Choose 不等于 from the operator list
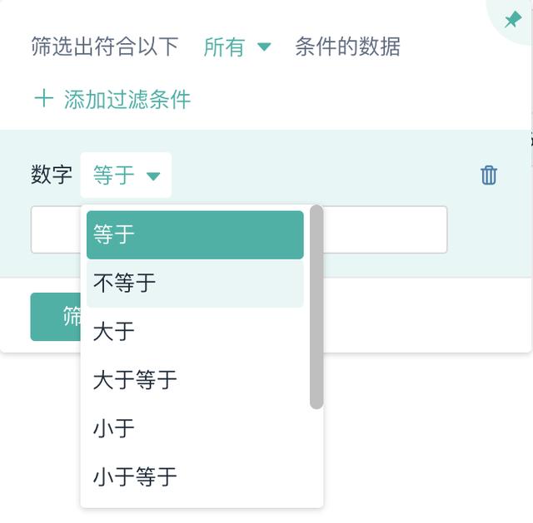This screenshot has width=533, height=523. (x=195, y=284)
